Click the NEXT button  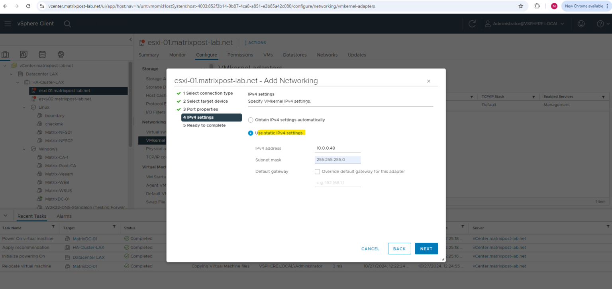[426, 248]
